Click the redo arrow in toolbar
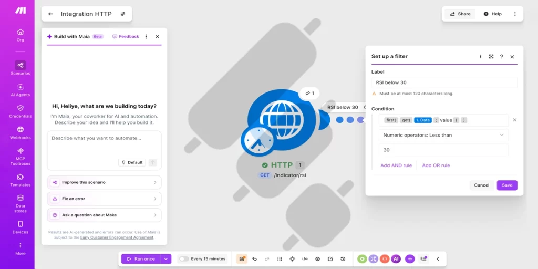Screen dimensions: 538x269 point(267,259)
